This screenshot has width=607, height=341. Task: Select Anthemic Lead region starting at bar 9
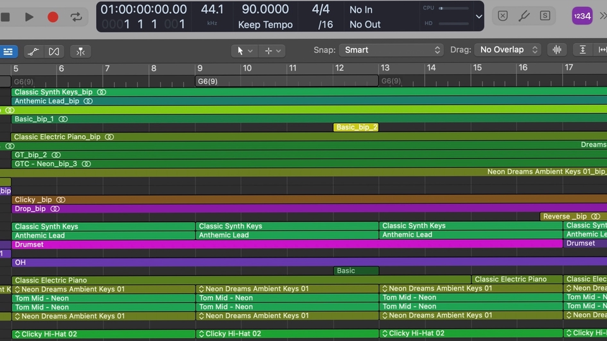287,235
